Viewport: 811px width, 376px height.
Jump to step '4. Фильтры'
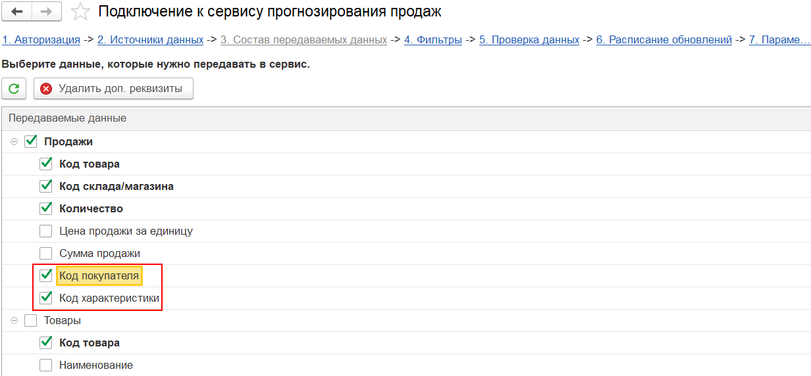pos(432,39)
